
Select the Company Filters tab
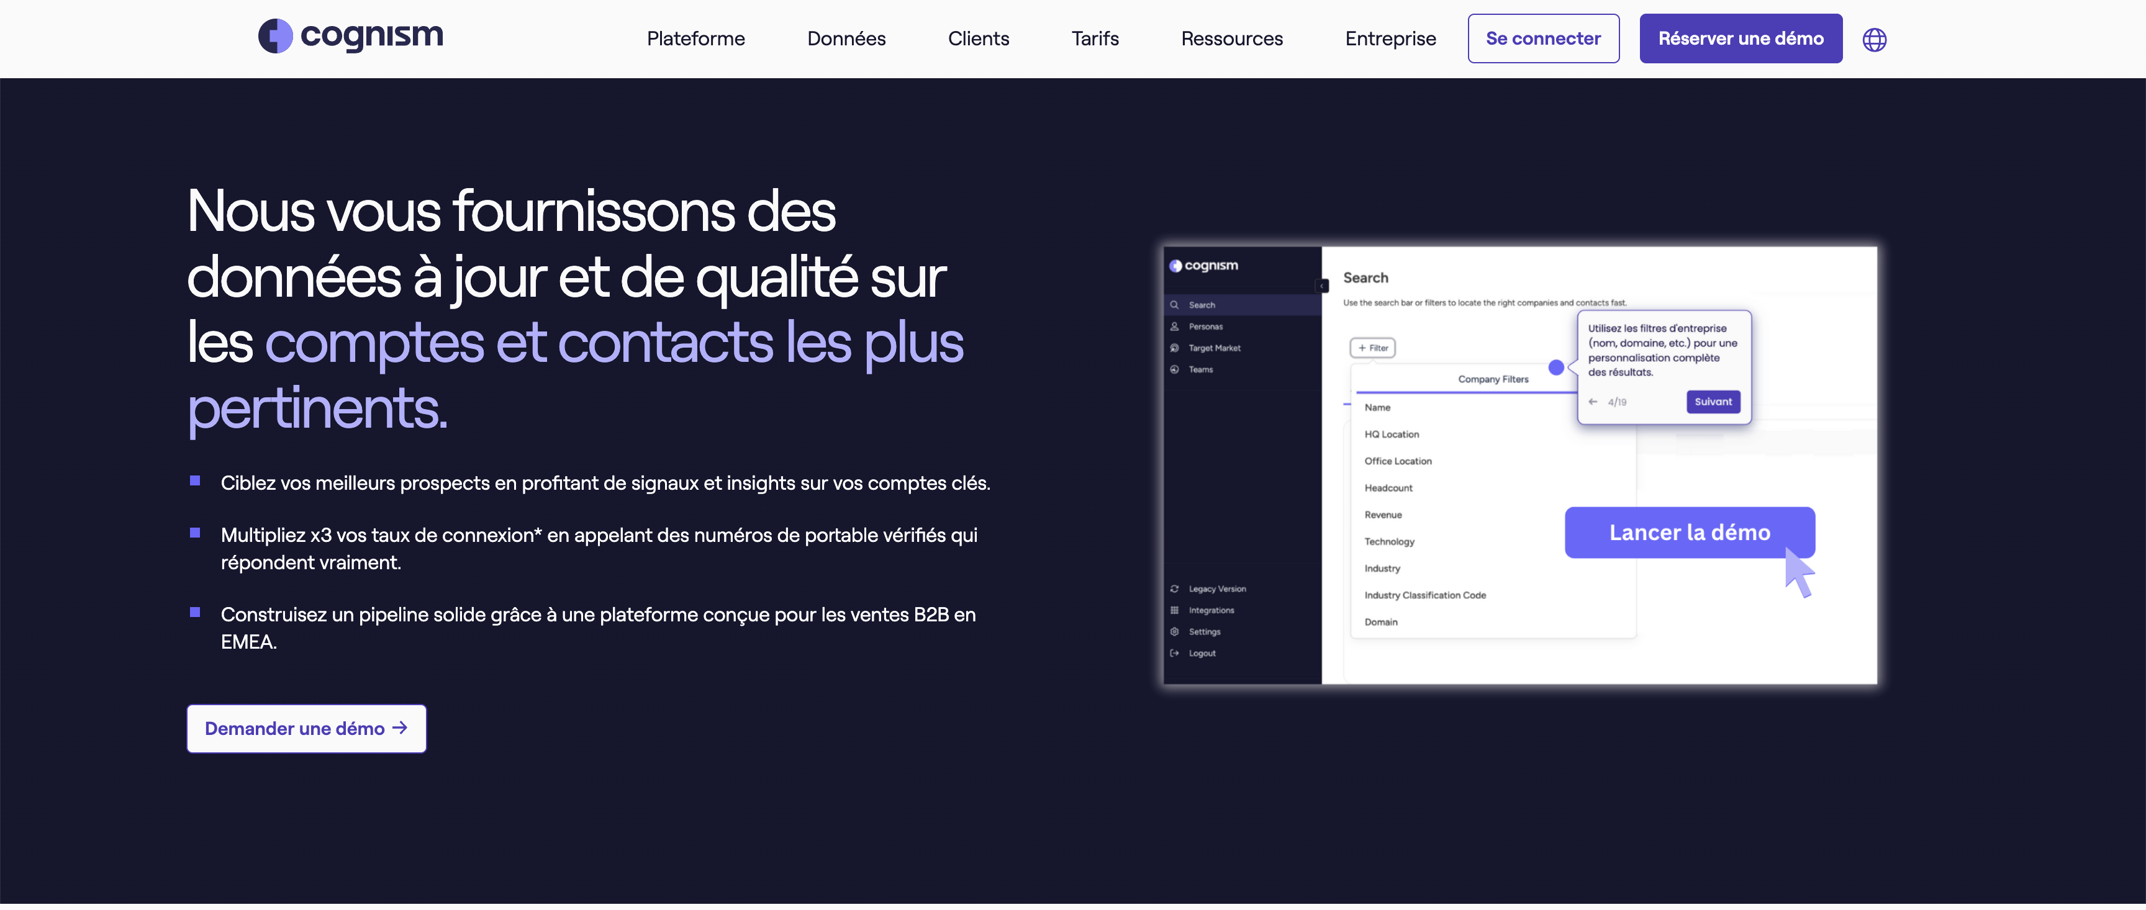tap(1493, 380)
